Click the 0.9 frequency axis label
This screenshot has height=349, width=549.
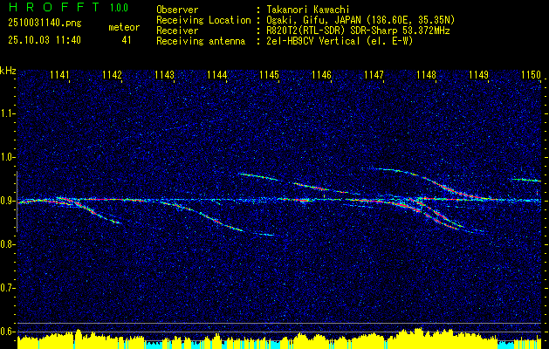click(x=8, y=201)
